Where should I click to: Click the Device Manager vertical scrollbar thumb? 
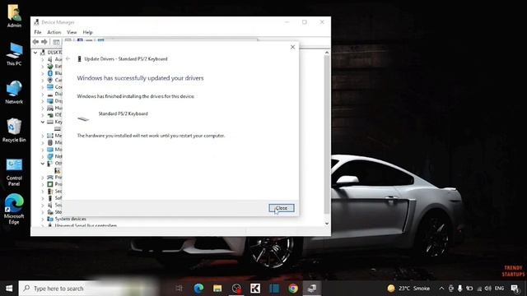point(327,134)
